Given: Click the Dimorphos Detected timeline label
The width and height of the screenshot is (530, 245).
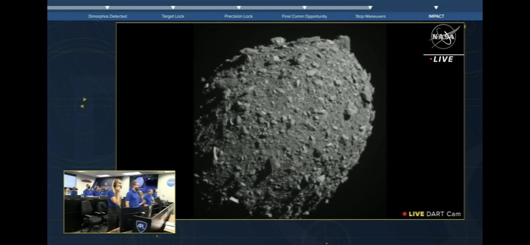Looking at the screenshot, I should coord(107,16).
